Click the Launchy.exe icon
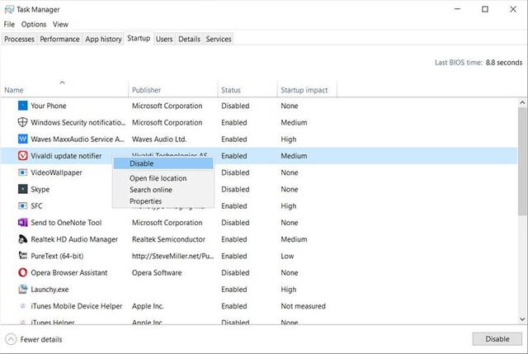528x354 pixels. 22,290
